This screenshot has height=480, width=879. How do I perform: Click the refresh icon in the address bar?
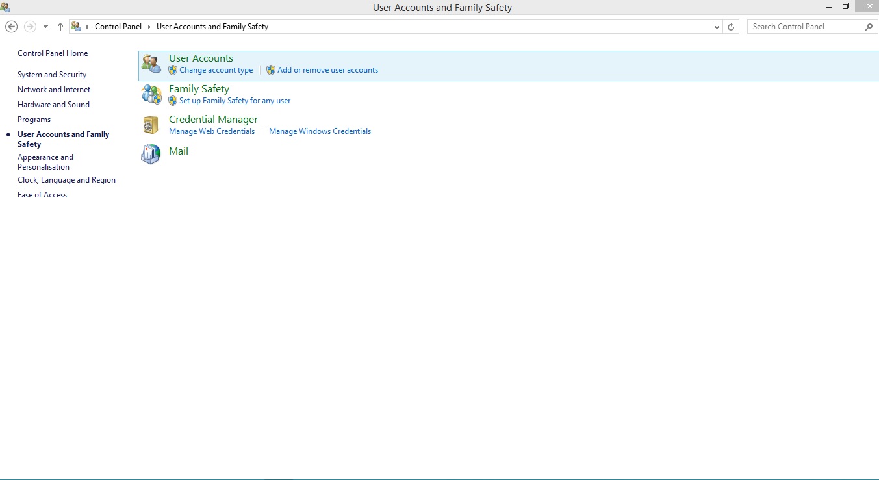tap(730, 27)
